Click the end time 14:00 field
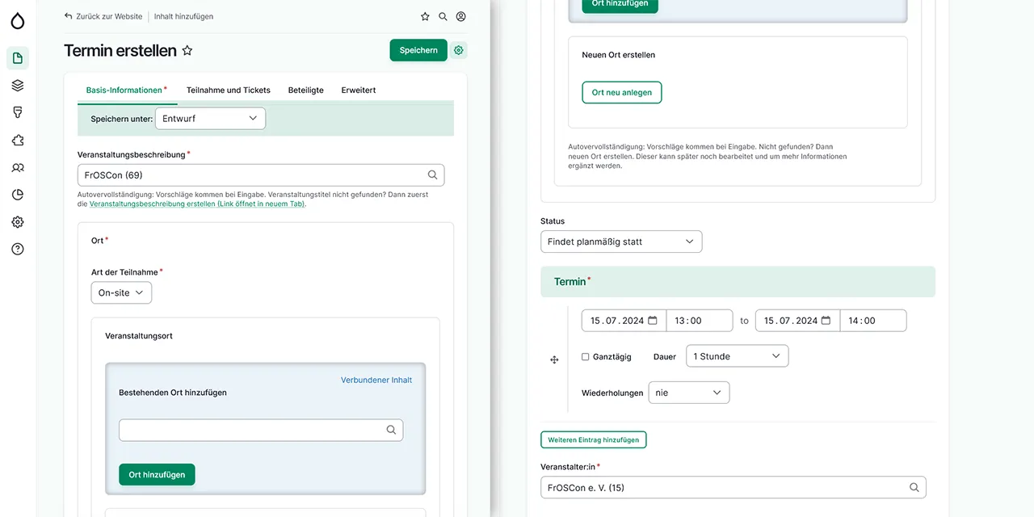1034x517 pixels. pyautogui.click(x=873, y=321)
